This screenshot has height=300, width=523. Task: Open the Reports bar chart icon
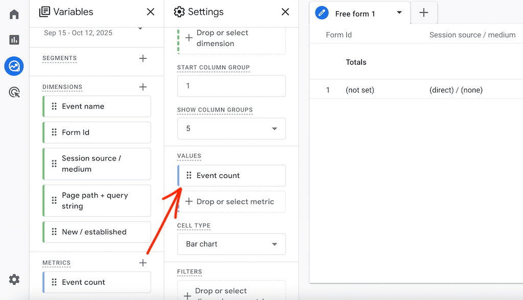[x=14, y=40]
